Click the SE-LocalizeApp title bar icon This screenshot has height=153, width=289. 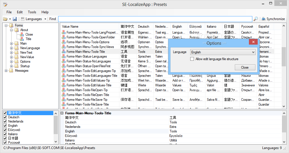pos(5,4)
